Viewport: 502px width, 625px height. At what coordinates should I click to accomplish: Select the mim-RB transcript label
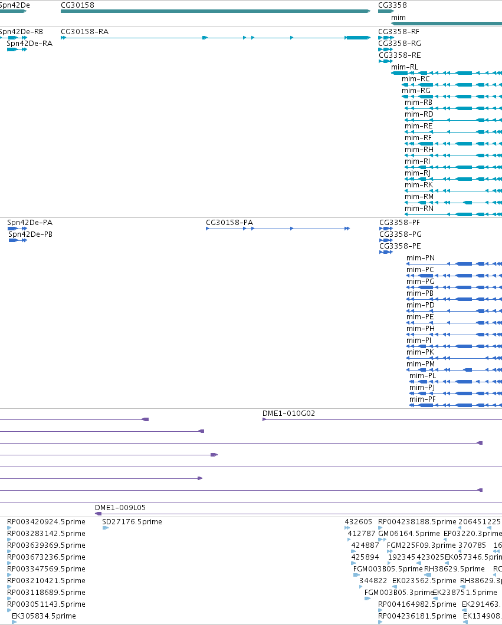pyautogui.click(x=418, y=102)
